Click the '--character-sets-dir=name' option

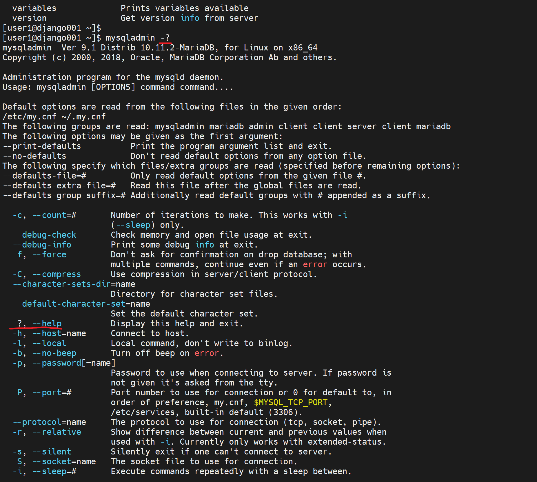pyautogui.click(x=74, y=284)
